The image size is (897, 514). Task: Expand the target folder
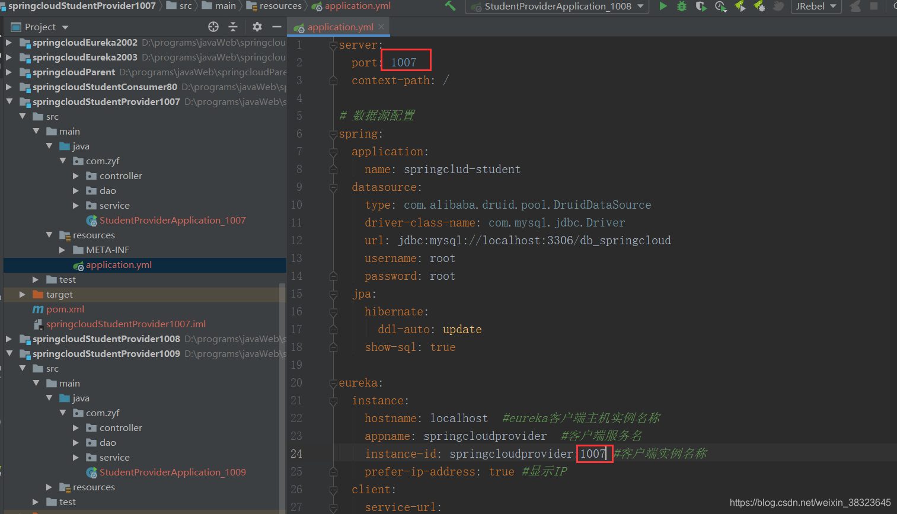coord(23,294)
